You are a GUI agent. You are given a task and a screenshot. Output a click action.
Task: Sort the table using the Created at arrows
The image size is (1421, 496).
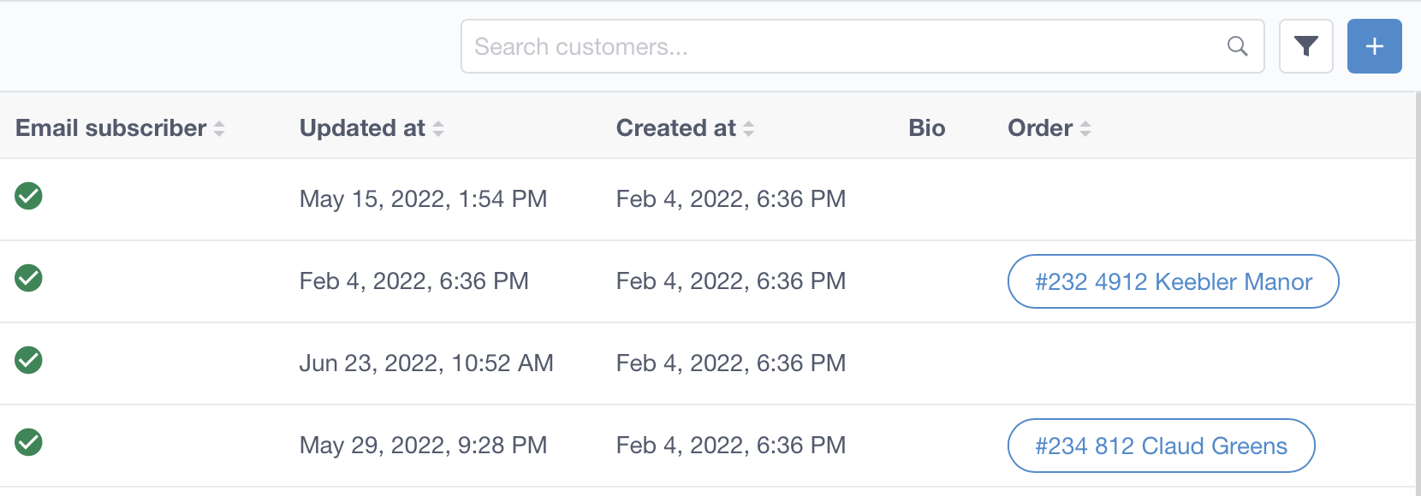751,127
